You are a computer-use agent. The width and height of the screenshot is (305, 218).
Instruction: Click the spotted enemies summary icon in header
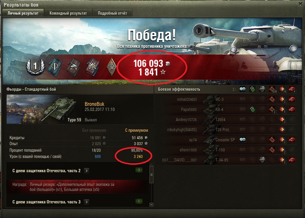pos(242,89)
